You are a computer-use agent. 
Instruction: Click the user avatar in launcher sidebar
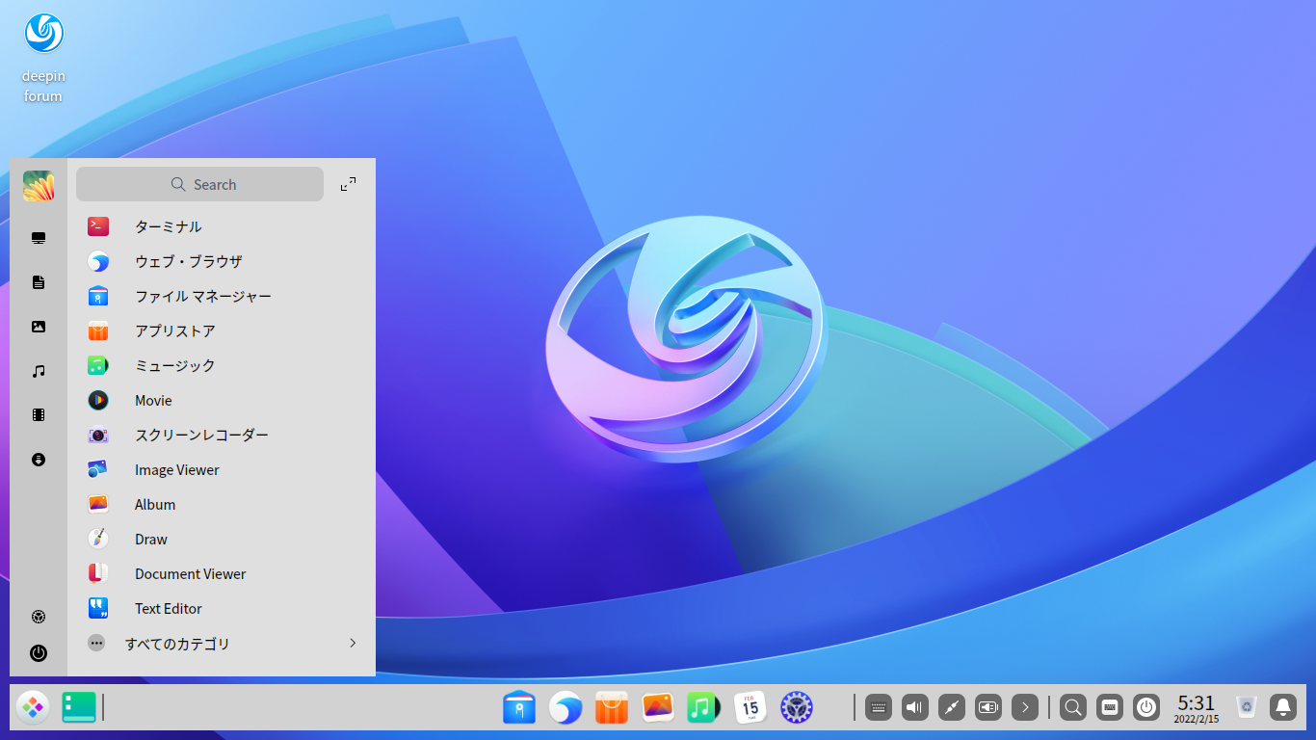coord(39,186)
